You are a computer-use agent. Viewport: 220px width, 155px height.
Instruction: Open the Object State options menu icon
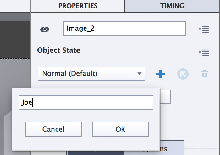[x=204, y=53]
